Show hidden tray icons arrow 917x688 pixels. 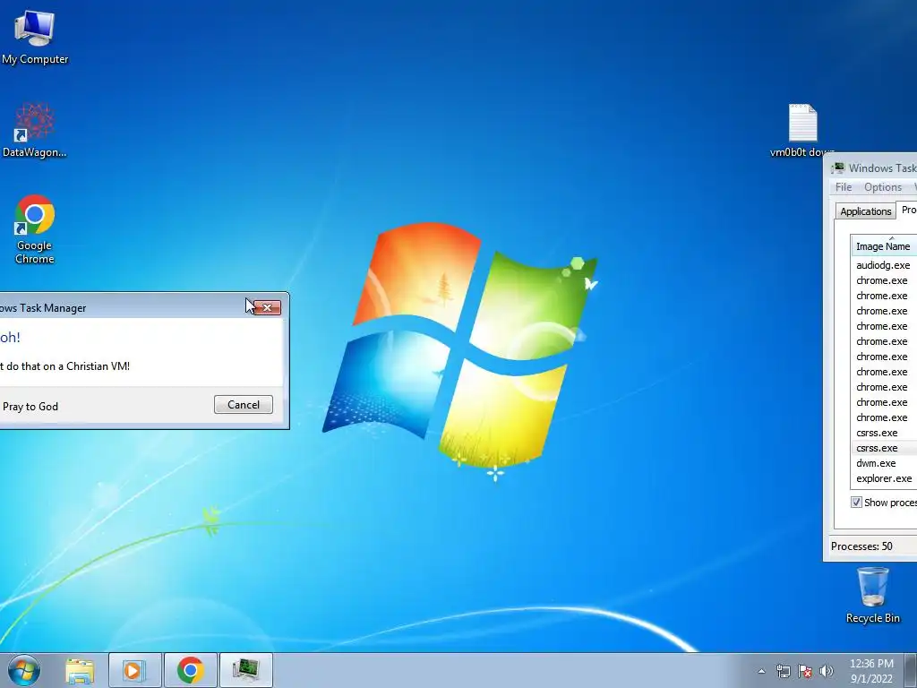(761, 671)
